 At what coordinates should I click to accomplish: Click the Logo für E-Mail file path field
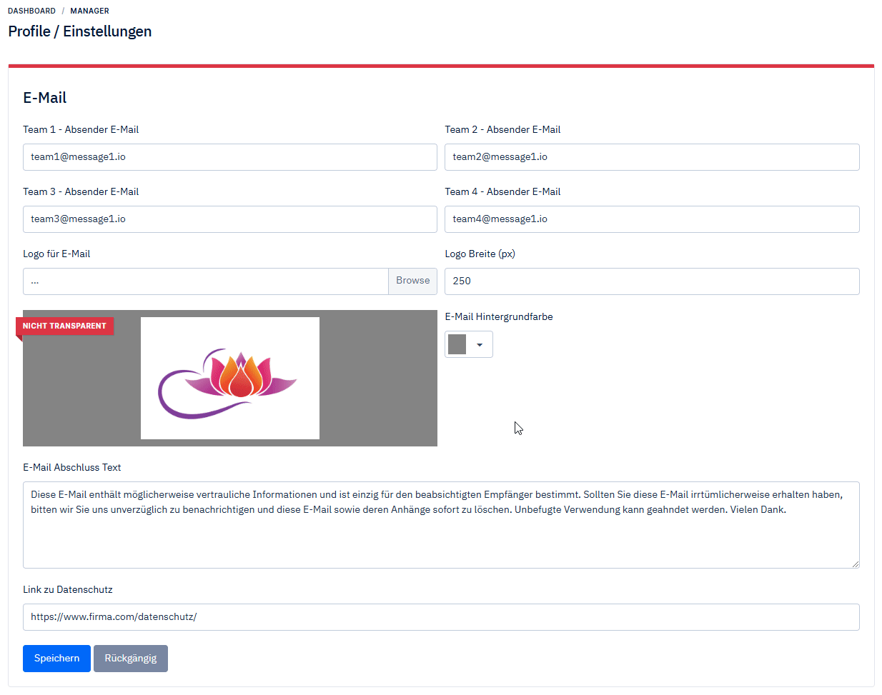pos(205,281)
